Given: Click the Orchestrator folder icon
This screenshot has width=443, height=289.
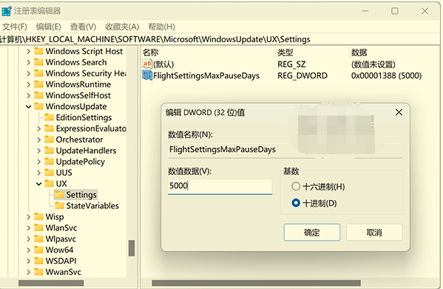Looking at the screenshot, I should [49, 139].
